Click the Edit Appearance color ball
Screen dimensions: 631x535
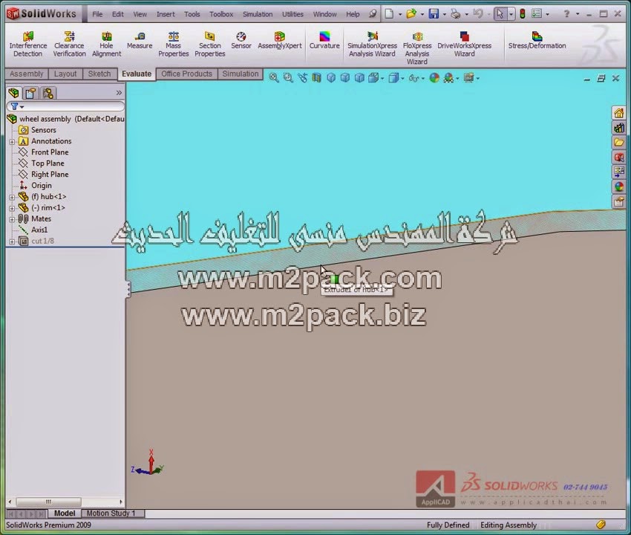click(434, 78)
